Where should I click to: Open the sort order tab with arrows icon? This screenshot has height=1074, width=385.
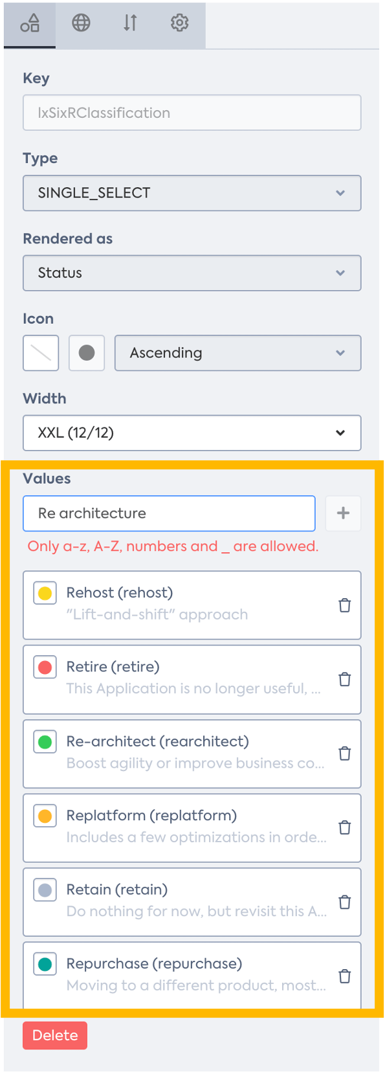point(129,23)
